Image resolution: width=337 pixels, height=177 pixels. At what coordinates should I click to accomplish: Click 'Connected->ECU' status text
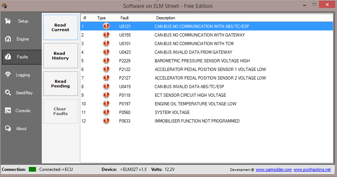pyautogui.click(x=56, y=169)
